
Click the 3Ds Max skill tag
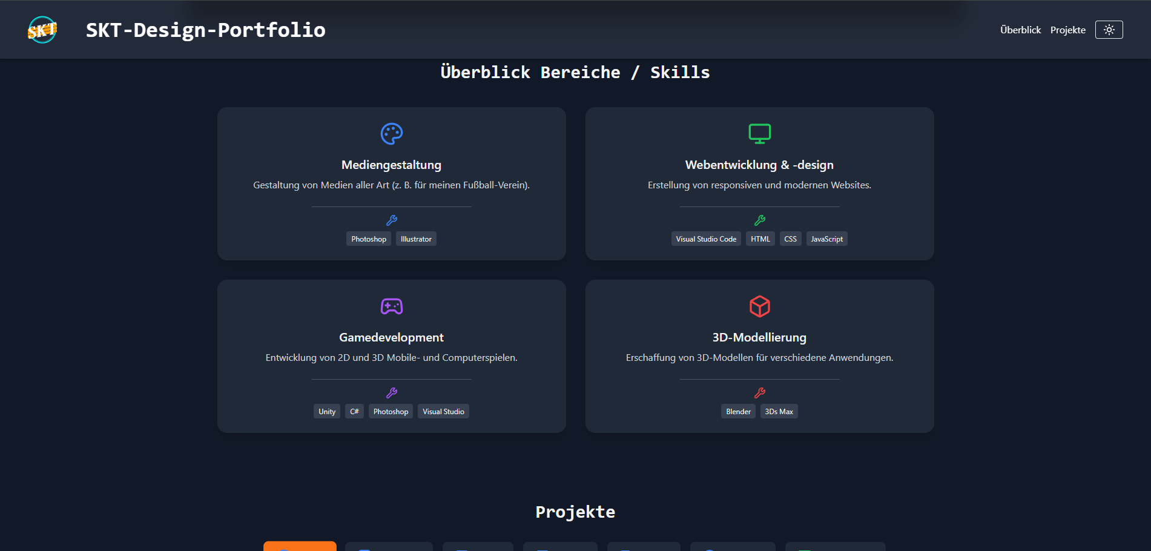pyautogui.click(x=779, y=412)
